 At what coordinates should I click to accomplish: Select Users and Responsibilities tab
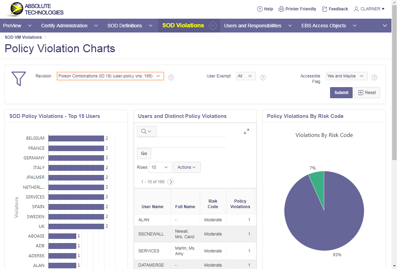[252, 26]
